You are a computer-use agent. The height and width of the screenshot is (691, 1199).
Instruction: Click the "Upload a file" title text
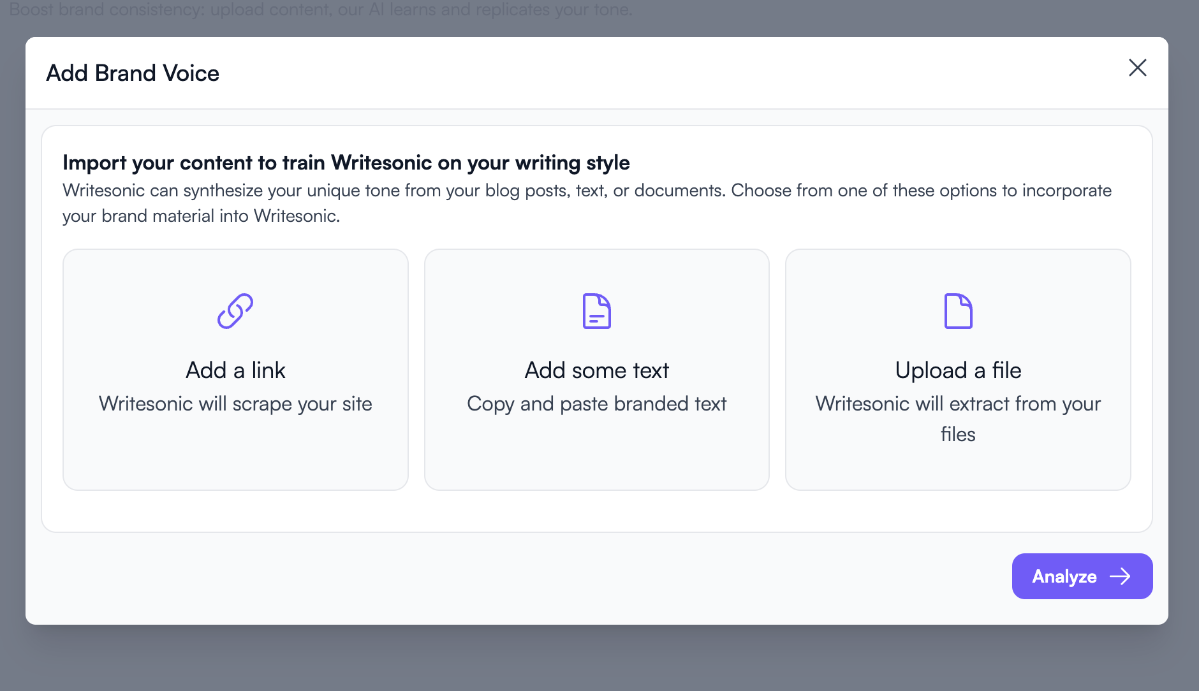tap(958, 370)
